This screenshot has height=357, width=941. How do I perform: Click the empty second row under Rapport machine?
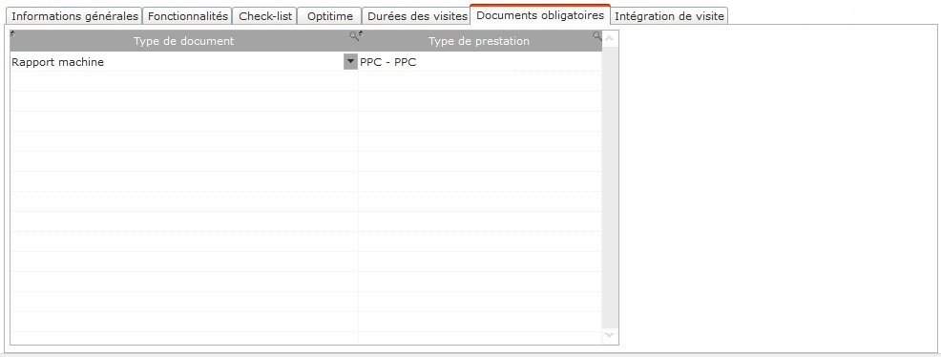184,81
